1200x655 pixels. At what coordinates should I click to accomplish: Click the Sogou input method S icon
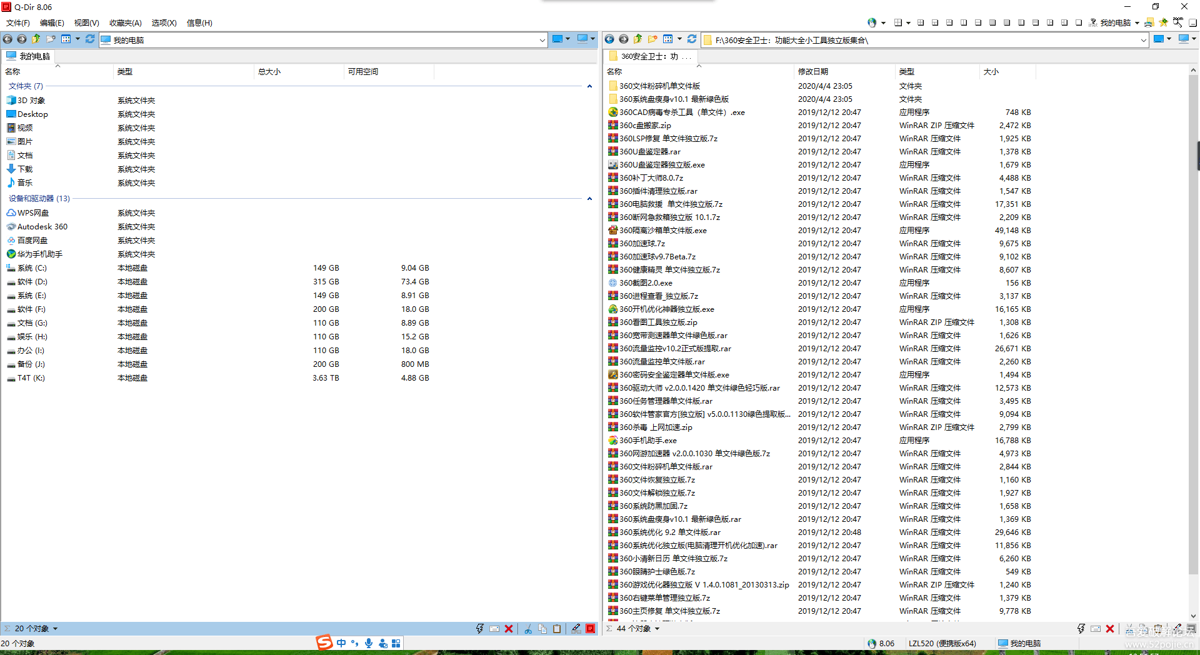[x=324, y=642]
